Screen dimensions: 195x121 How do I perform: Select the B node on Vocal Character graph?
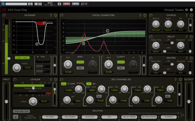pos(83,43)
